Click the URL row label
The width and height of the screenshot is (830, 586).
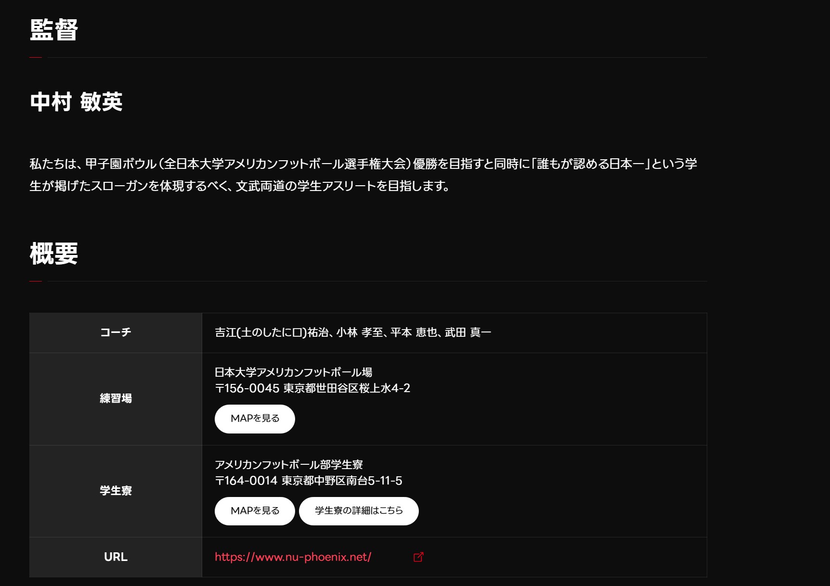click(116, 557)
